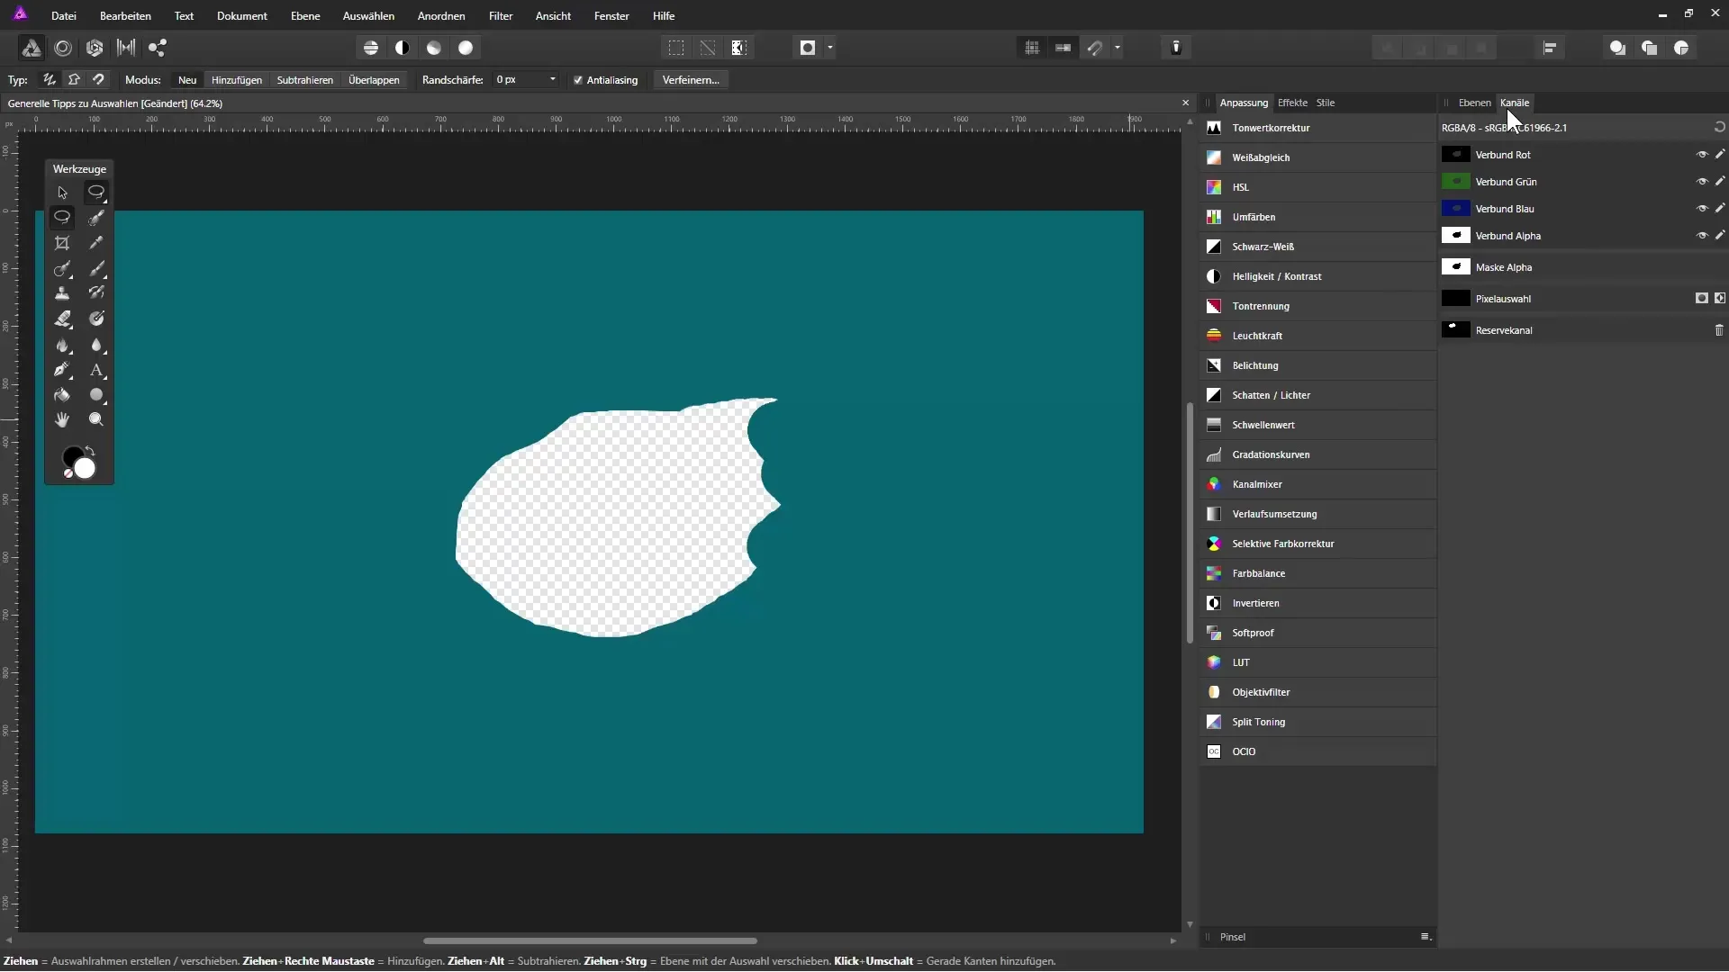Open the Export persona
The image size is (1729, 972).
pyautogui.click(x=158, y=48)
